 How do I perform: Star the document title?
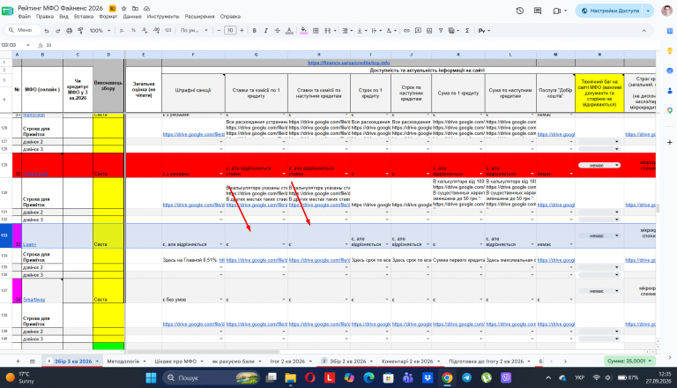click(x=124, y=8)
